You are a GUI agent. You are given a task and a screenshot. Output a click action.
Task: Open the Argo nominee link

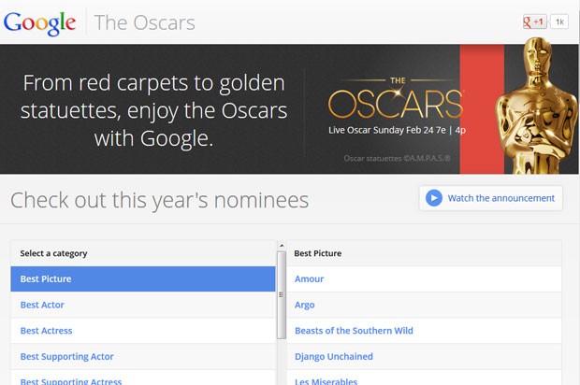tap(304, 305)
